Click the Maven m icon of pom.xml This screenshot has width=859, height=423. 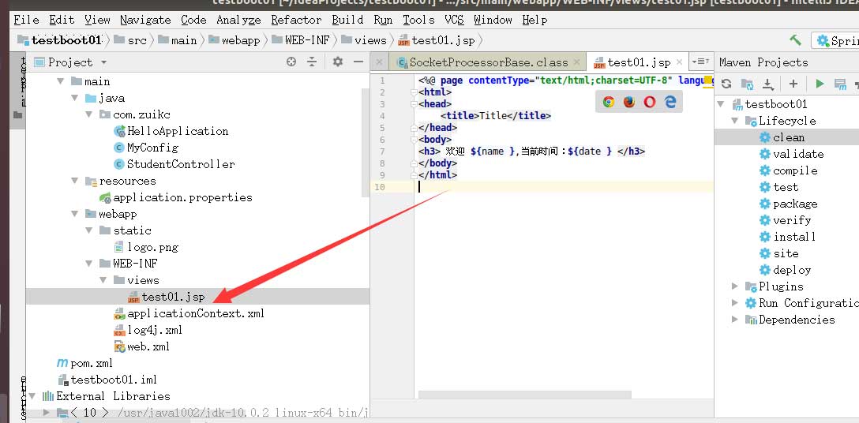coord(62,363)
